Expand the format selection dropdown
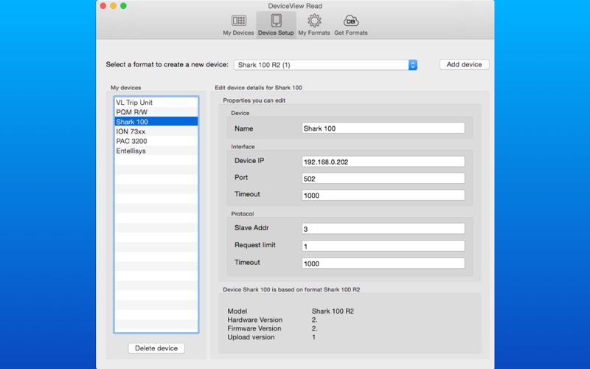Screen dimensions: 590x369 pos(412,65)
